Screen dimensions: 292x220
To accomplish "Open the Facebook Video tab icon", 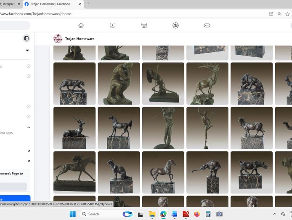I will (112, 25).
